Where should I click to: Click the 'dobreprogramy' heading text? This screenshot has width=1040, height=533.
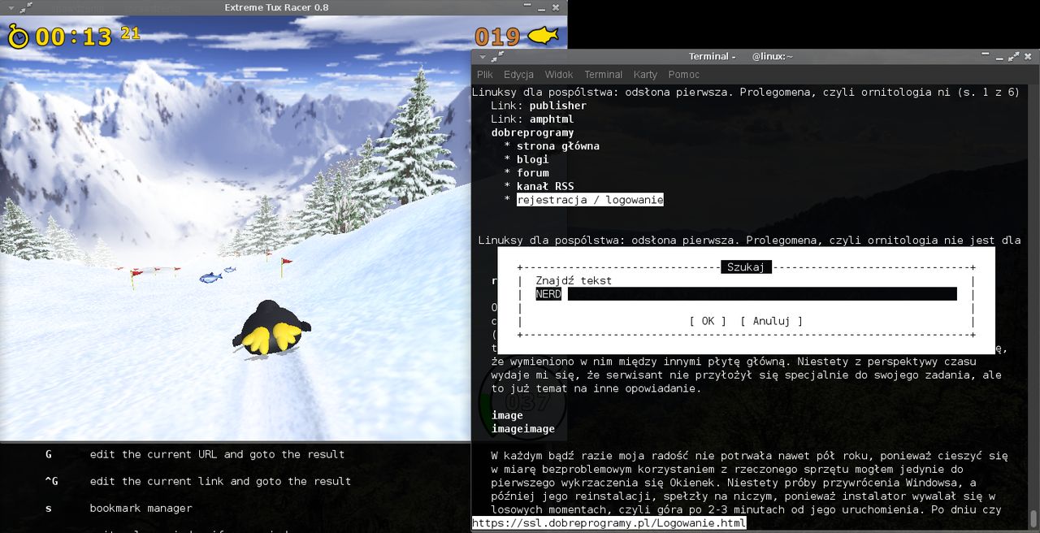coord(532,132)
